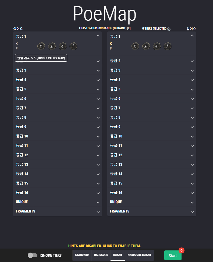
Task: Open right 등급 16 row label
Action: (116, 193)
